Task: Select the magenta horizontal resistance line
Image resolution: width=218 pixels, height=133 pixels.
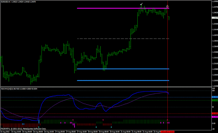Action: pyautogui.click(x=123, y=8)
